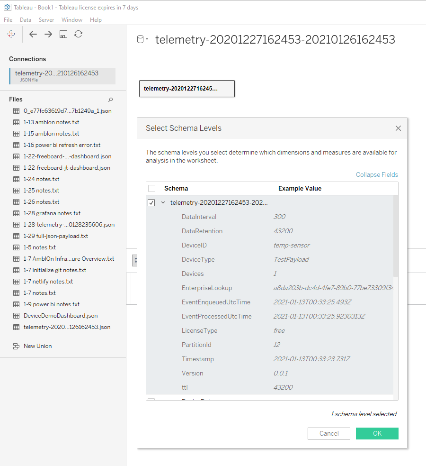The height and width of the screenshot is (466, 426).
Task: Close the Select Schema Levels dialog
Action: tap(398, 128)
